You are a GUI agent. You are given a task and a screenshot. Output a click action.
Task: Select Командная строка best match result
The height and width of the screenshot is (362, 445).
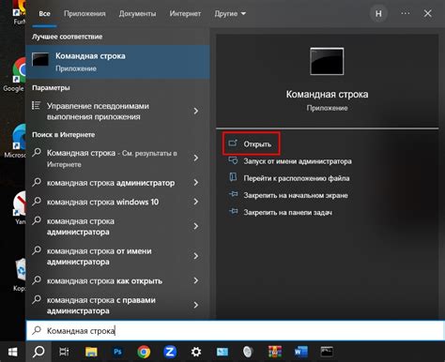(117, 62)
